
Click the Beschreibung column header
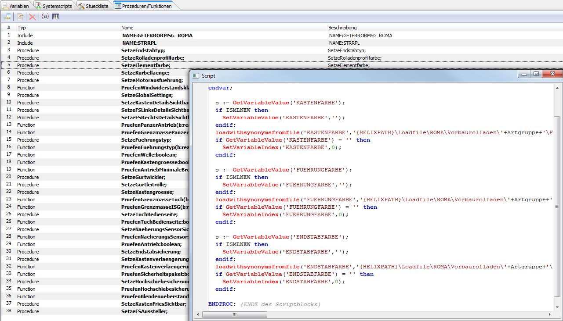[444, 28]
